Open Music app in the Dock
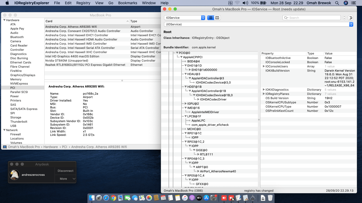This screenshot has width=362, height=203. (185, 198)
